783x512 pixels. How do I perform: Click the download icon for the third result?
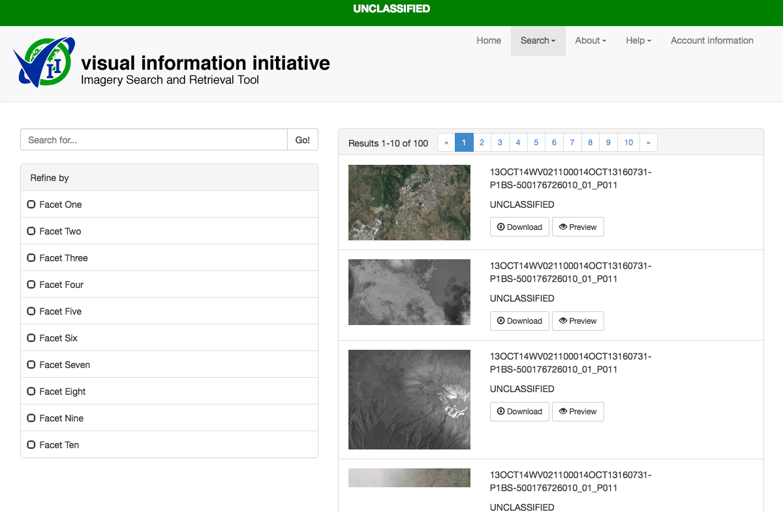click(500, 412)
